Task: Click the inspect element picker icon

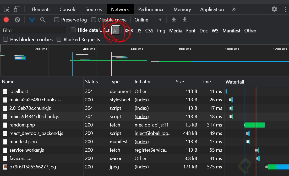Action: tap(7, 9)
